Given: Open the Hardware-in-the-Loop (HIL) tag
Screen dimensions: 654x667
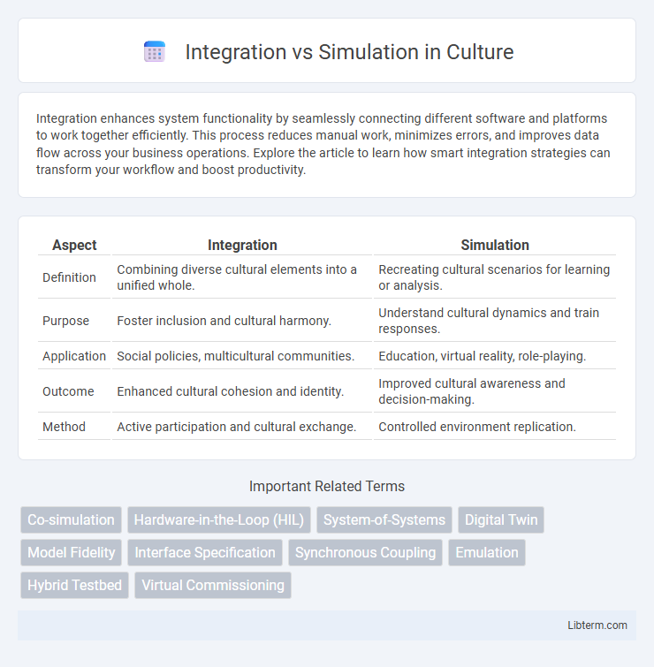Looking at the screenshot, I should 219,519.
